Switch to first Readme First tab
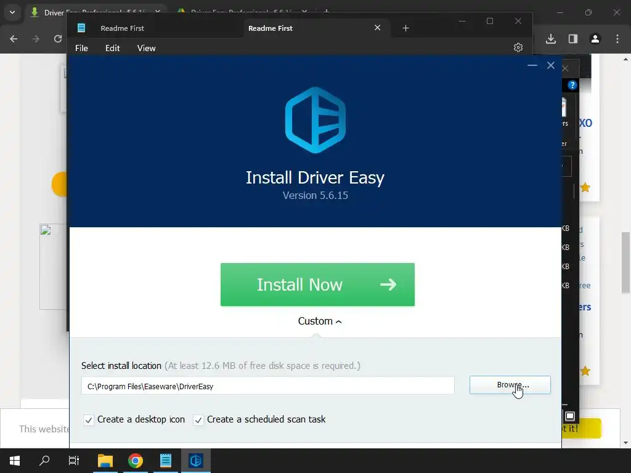 click(x=123, y=28)
